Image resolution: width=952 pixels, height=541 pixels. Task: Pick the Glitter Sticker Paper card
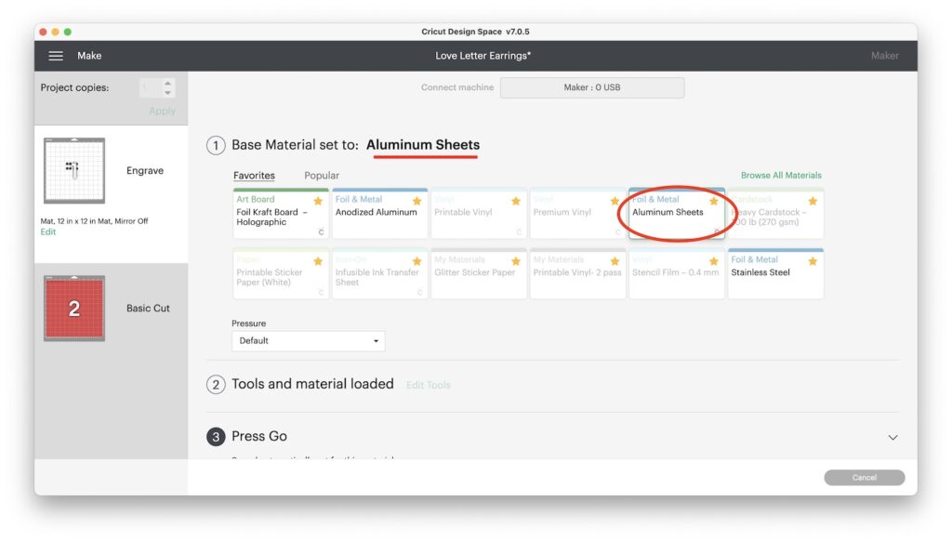479,274
